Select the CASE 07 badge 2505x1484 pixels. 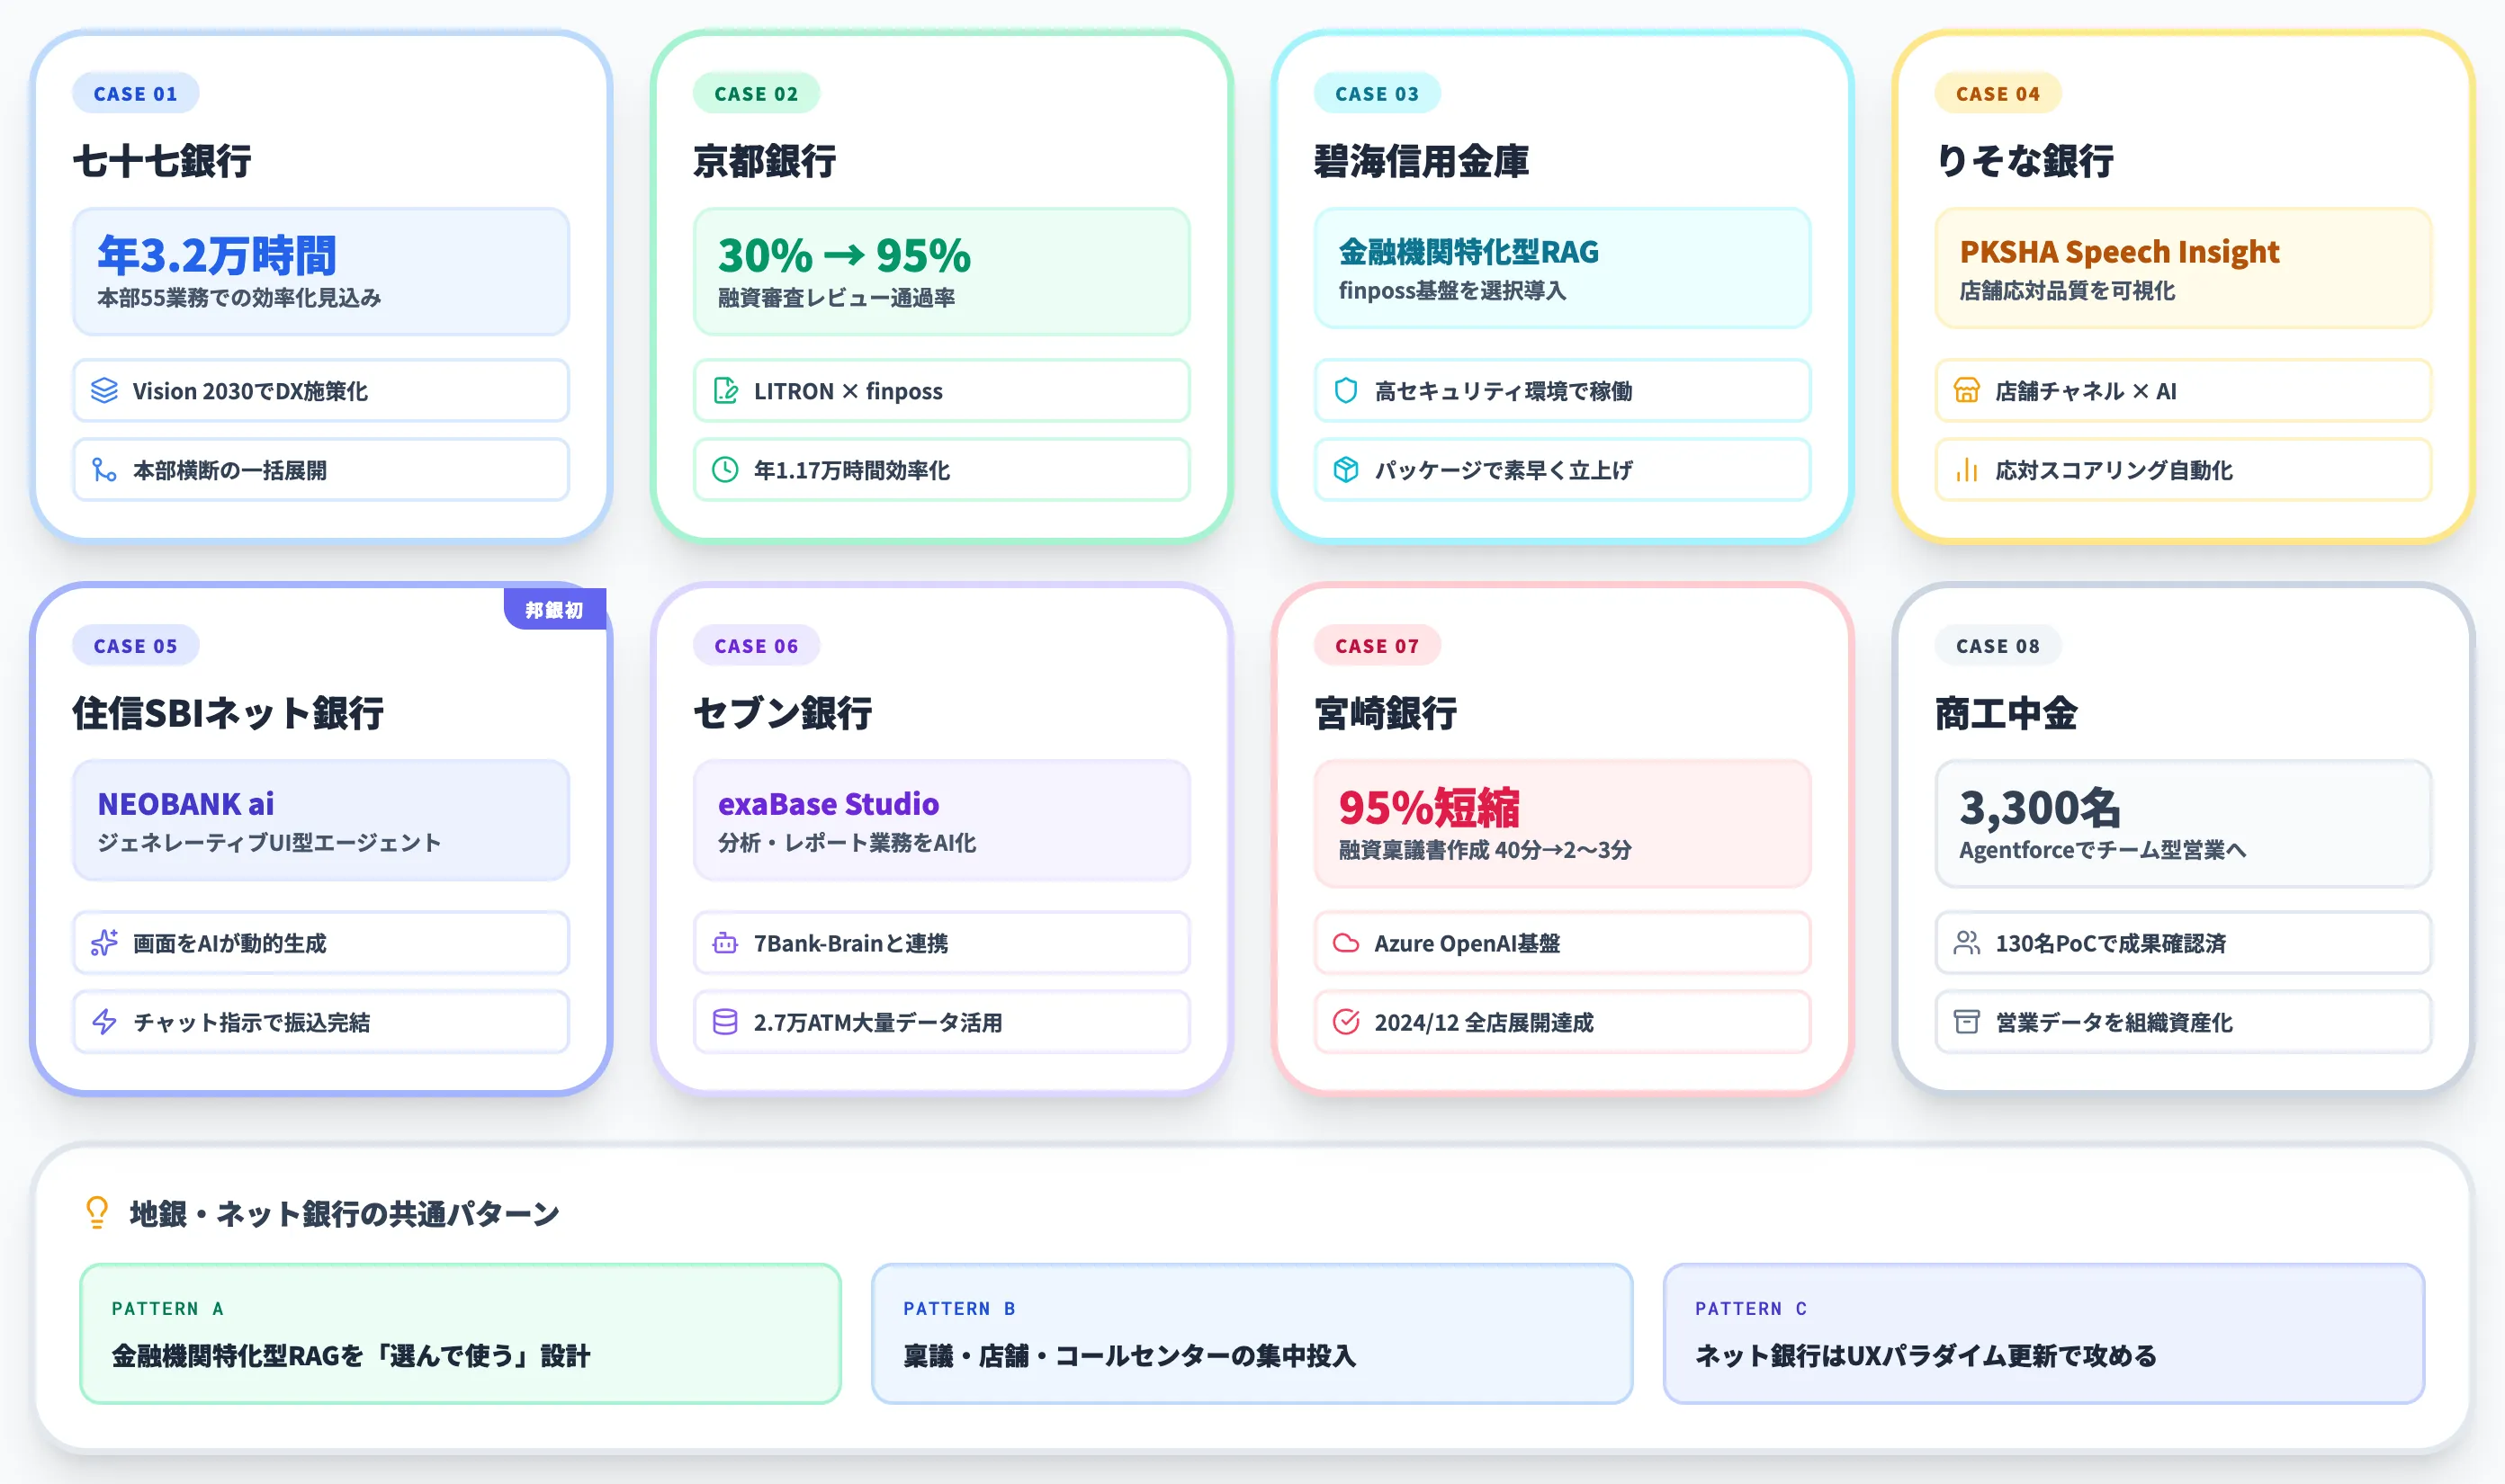pyautogui.click(x=1378, y=646)
